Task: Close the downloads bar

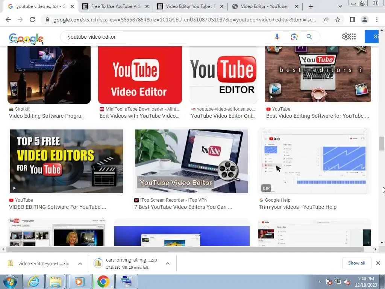Action: [378, 263]
